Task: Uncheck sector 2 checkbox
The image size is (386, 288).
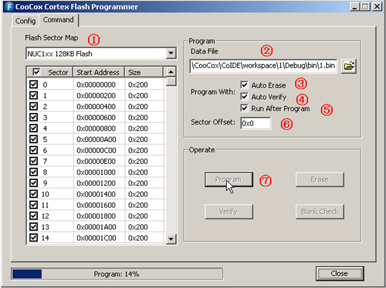Action: pos(34,106)
